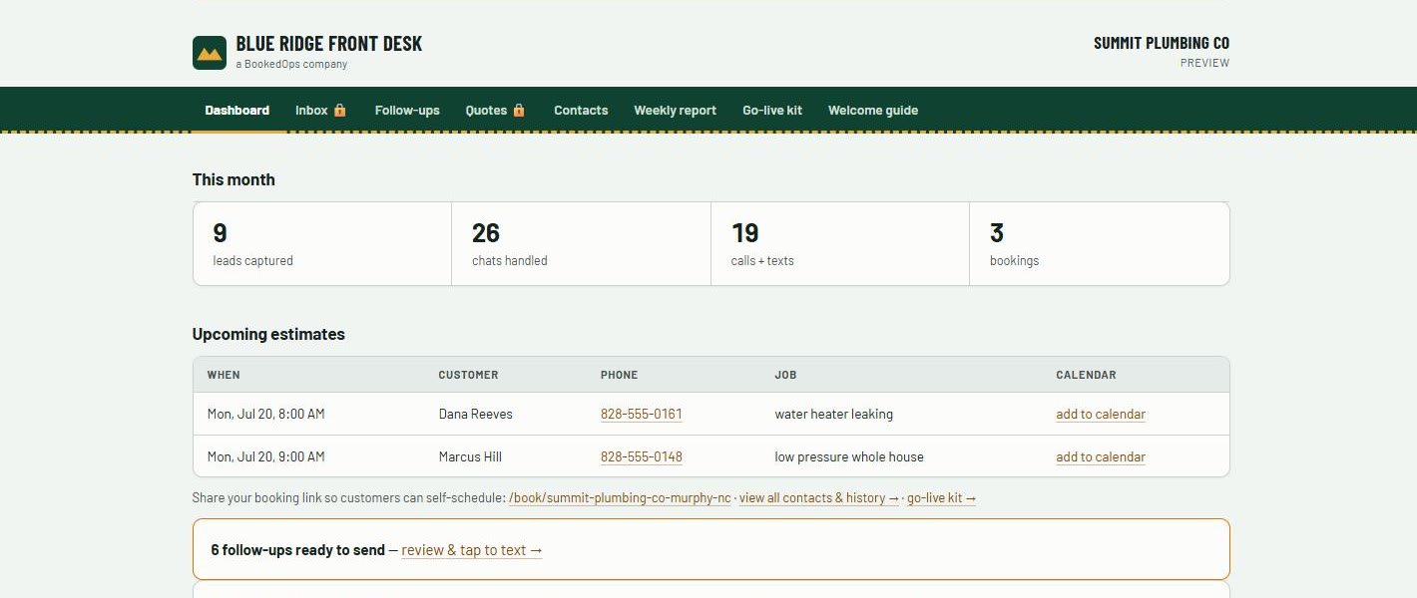Click the PREVIEW label under account name

click(1204, 63)
